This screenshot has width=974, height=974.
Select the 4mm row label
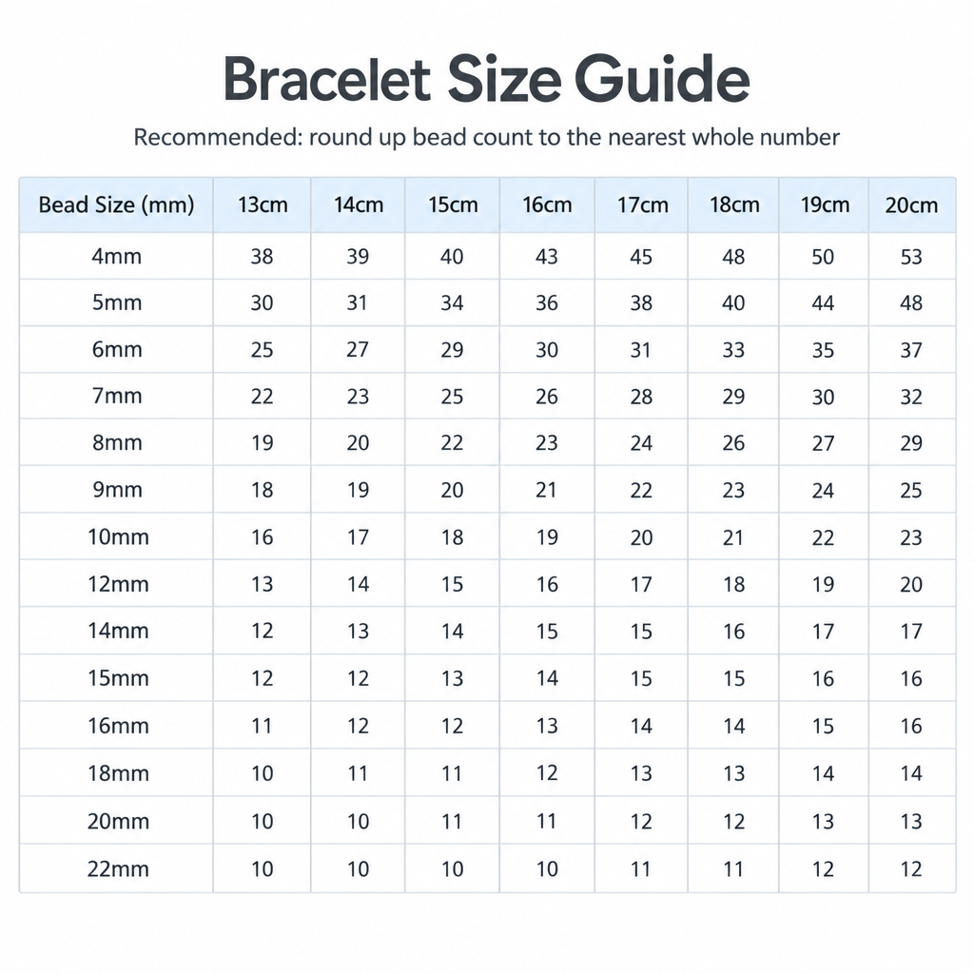[117, 256]
